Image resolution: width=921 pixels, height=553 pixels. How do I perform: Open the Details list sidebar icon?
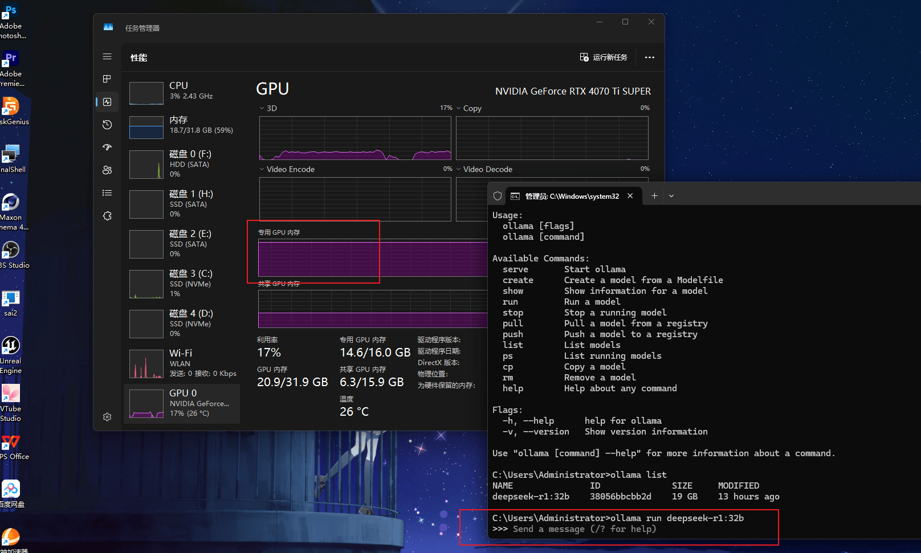[x=107, y=193]
